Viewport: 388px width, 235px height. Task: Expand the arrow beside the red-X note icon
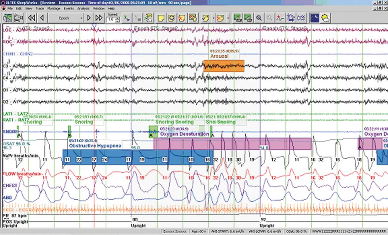point(227,18)
